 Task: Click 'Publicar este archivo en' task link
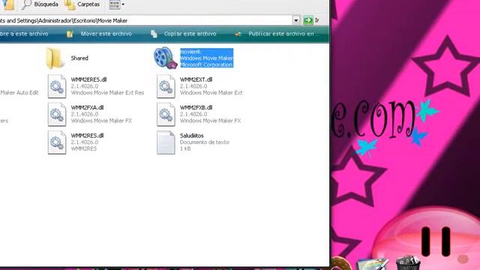pyautogui.click(x=283, y=34)
